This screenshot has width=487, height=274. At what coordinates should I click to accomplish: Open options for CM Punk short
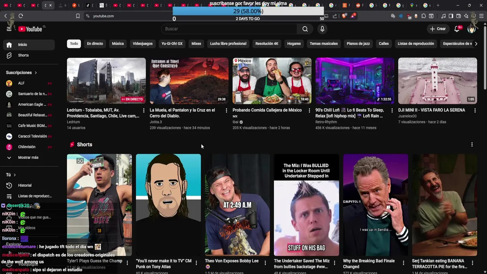coord(196,263)
